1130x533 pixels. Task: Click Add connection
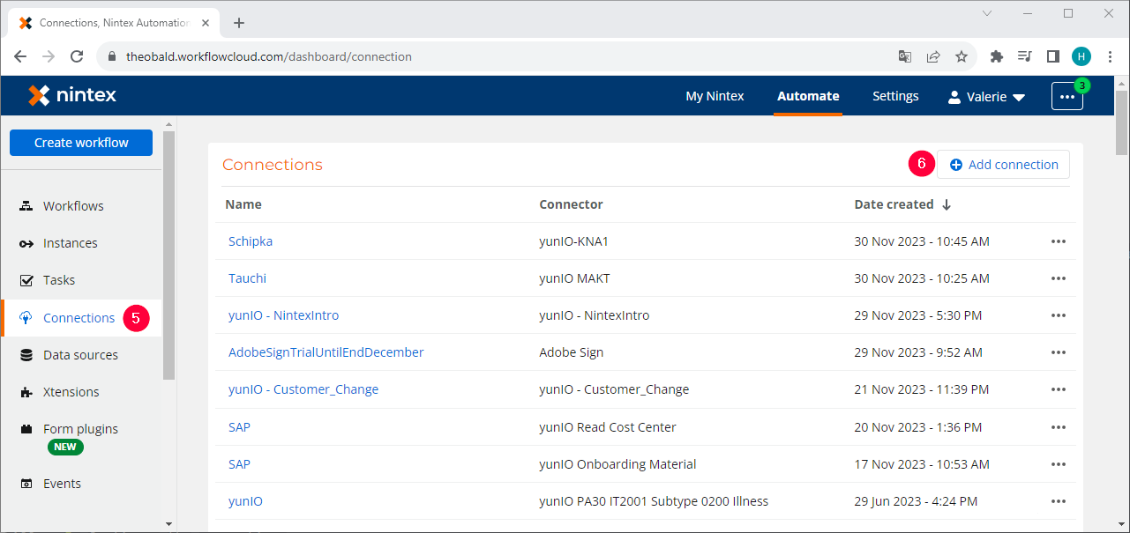[x=1003, y=164]
